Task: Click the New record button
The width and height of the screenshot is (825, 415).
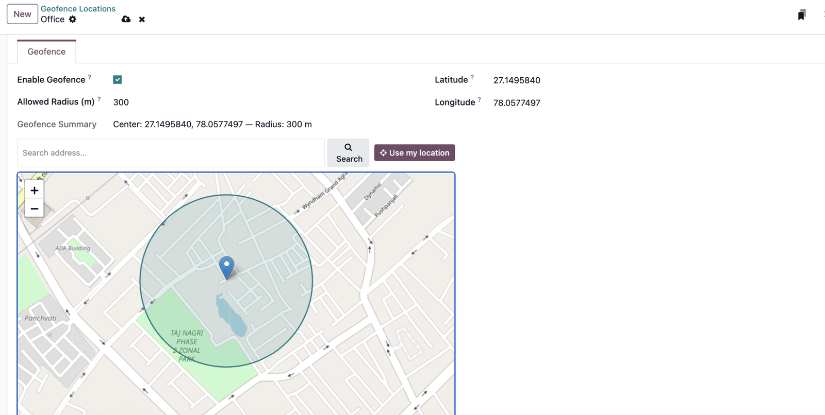Action: [x=22, y=14]
